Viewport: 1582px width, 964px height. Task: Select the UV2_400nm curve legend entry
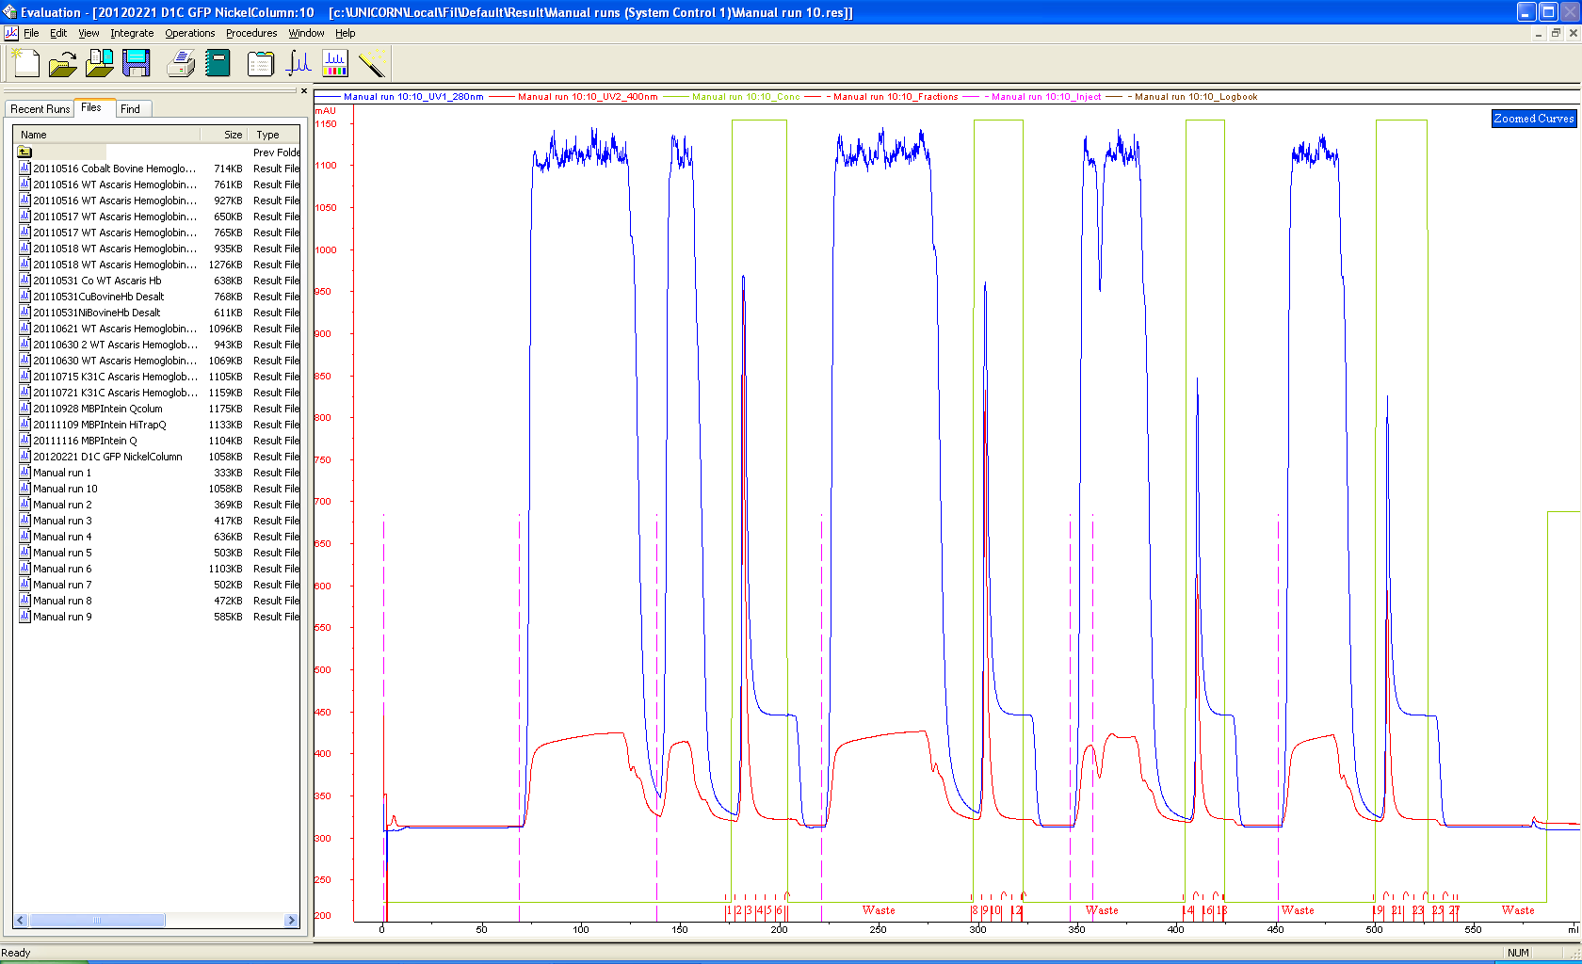tap(588, 97)
